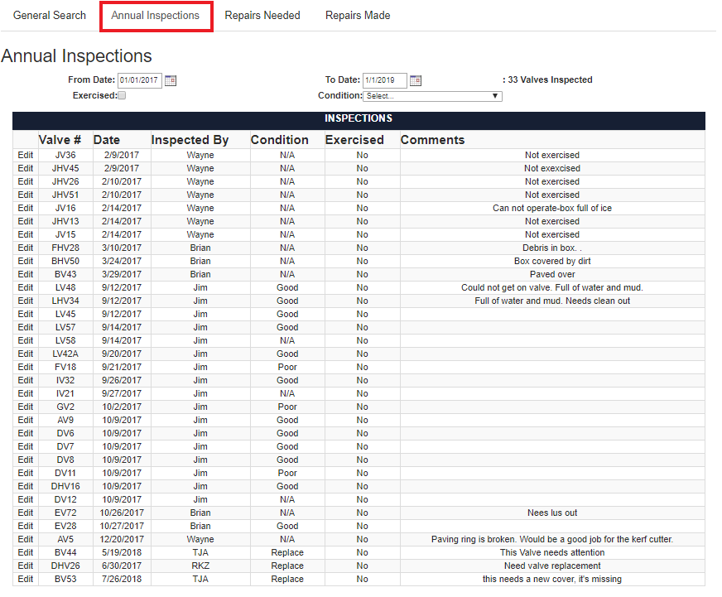
Task: Sort by Inspected By column header
Action: [x=190, y=140]
